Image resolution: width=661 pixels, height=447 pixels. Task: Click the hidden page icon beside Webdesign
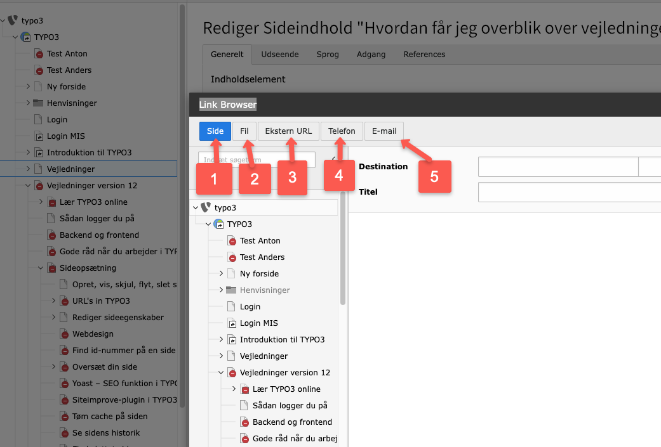pyautogui.click(x=64, y=334)
